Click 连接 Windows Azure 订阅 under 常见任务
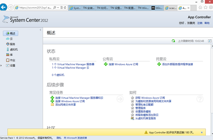 [x=70, y=101]
